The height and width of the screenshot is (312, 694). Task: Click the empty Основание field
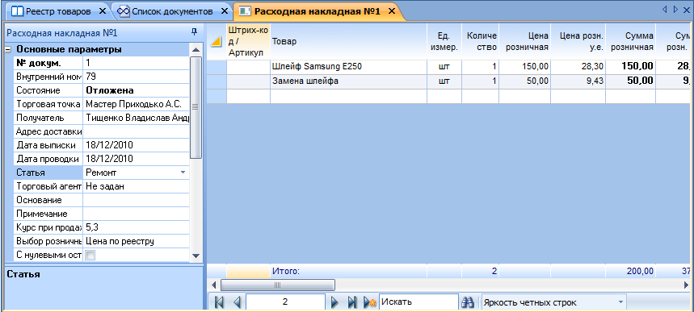tap(136, 200)
